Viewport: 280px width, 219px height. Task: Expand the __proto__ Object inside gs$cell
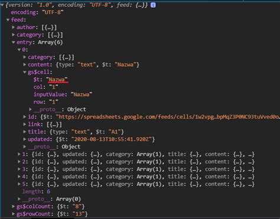click(30, 109)
